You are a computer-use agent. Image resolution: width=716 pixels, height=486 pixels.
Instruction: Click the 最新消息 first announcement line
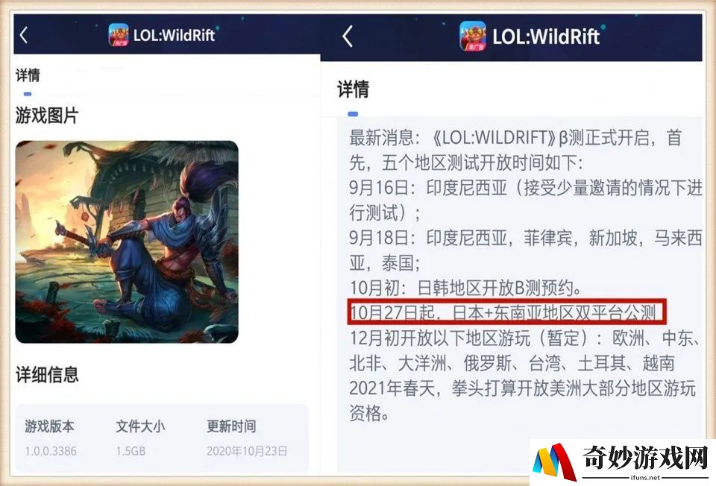515,137
